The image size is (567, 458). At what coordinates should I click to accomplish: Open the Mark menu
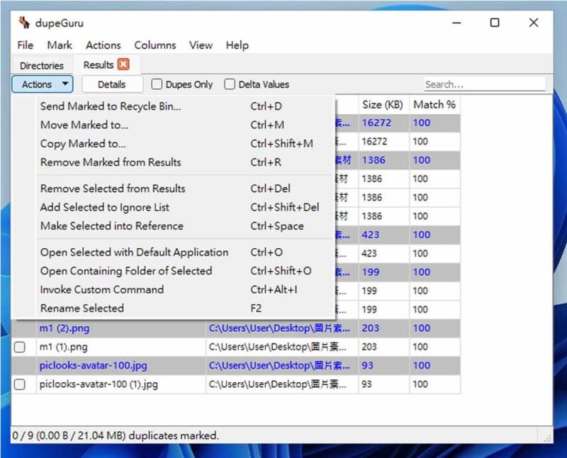60,45
